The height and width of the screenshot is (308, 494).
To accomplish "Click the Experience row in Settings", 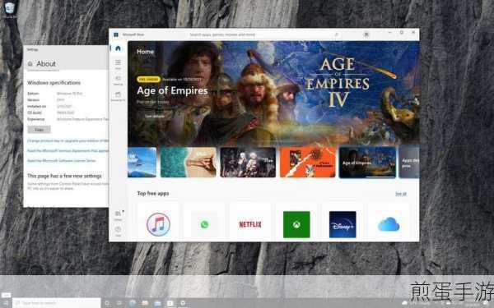I will pyautogui.click(x=68, y=119).
